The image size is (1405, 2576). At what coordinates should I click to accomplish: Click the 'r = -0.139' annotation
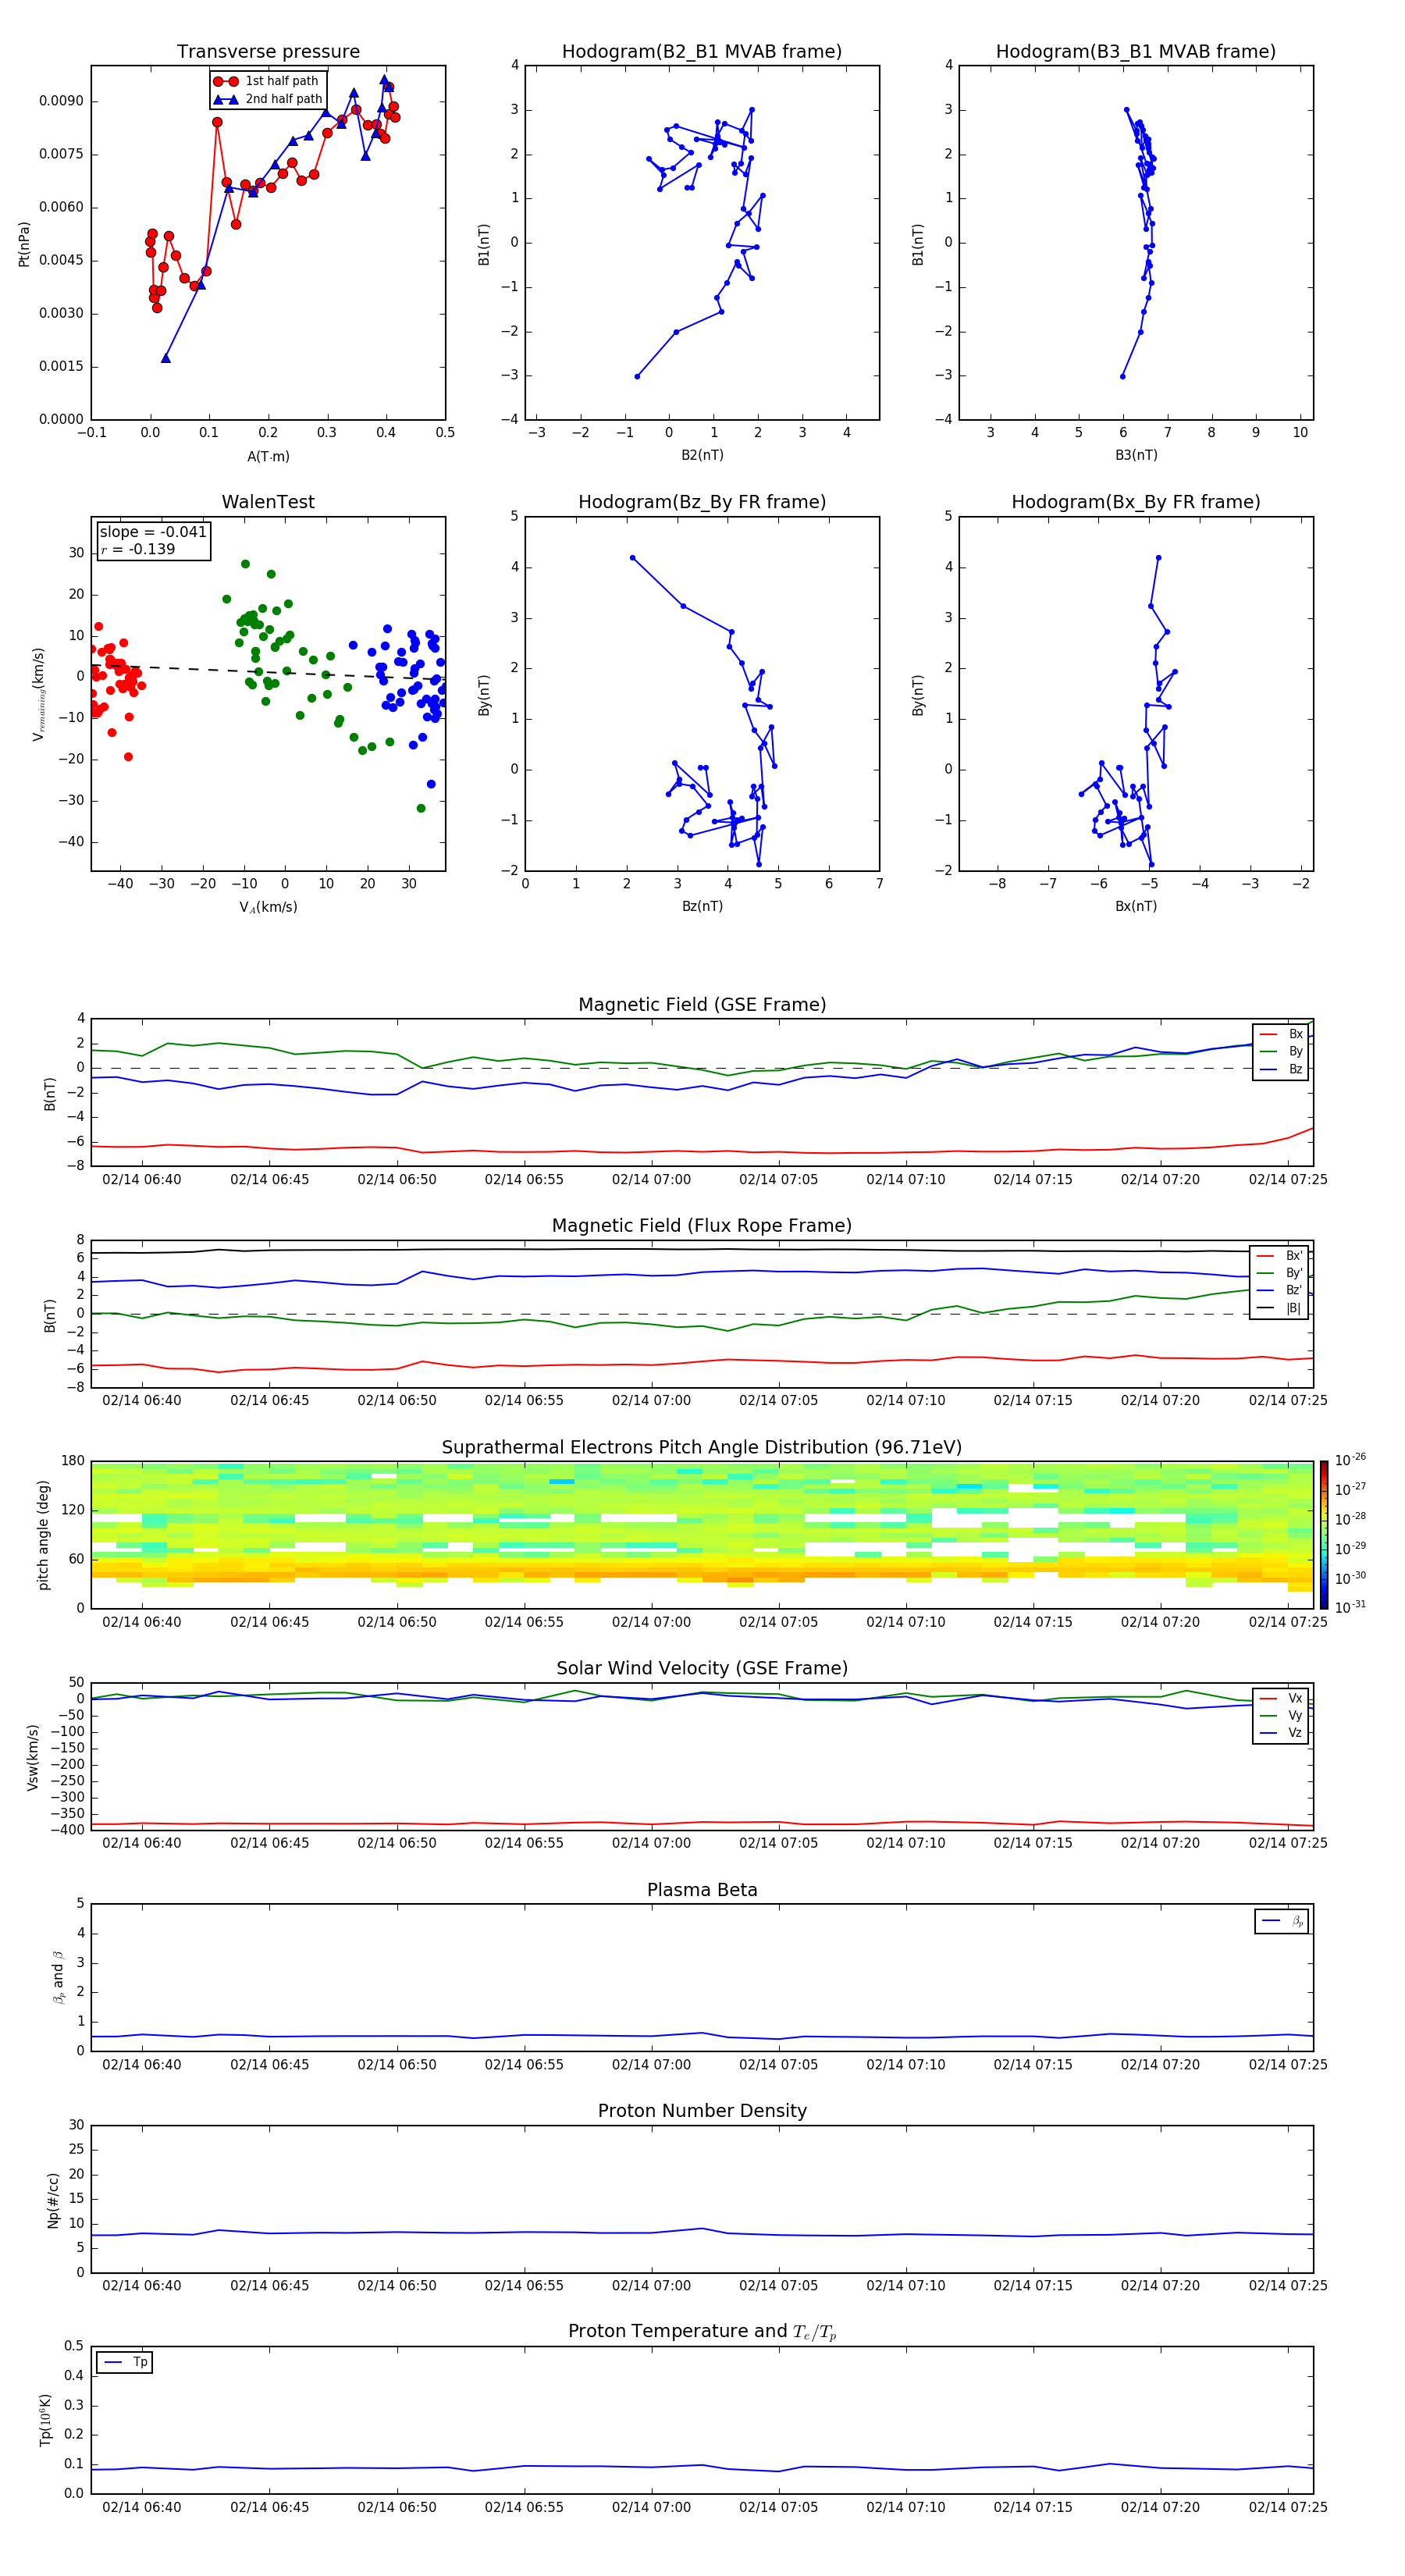coord(137,549)
